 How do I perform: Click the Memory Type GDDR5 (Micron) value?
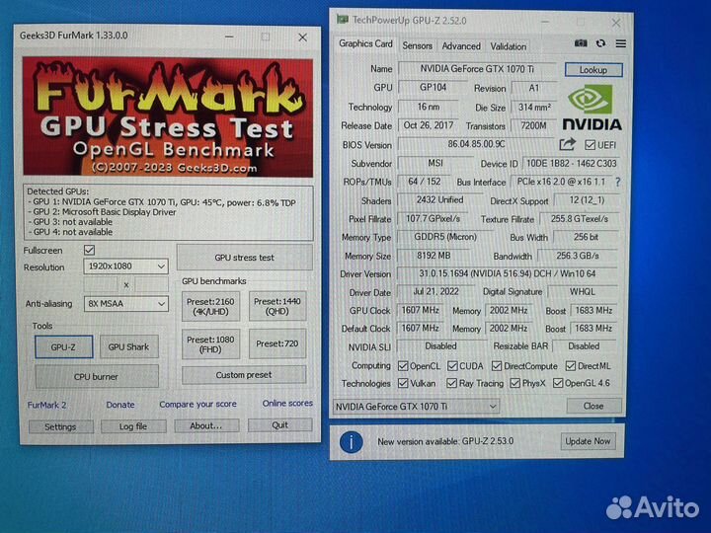pyautogui.click(x=445, y=237)
